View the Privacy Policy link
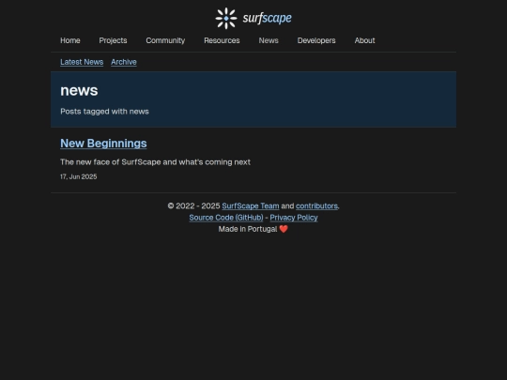507x380 pixels. pos(294,218)
